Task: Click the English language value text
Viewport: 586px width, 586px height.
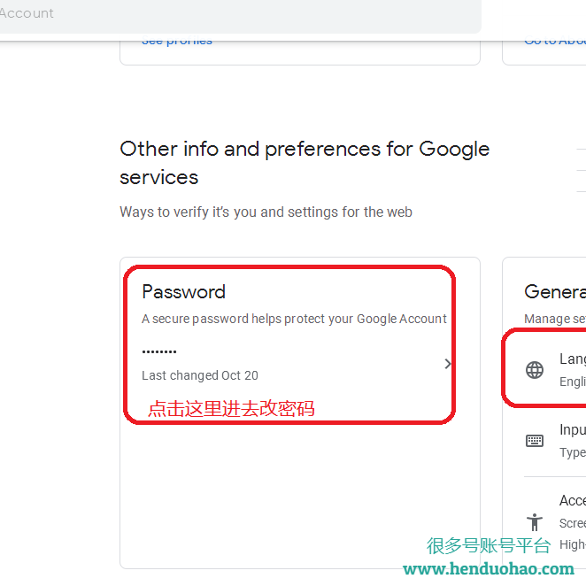Action: pos(573,382)
